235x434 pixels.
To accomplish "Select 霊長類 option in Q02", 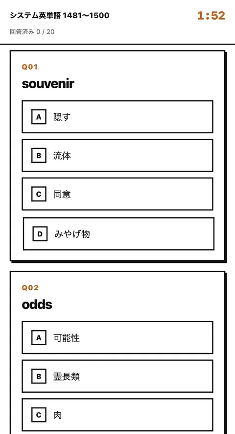I will point(117,377).
